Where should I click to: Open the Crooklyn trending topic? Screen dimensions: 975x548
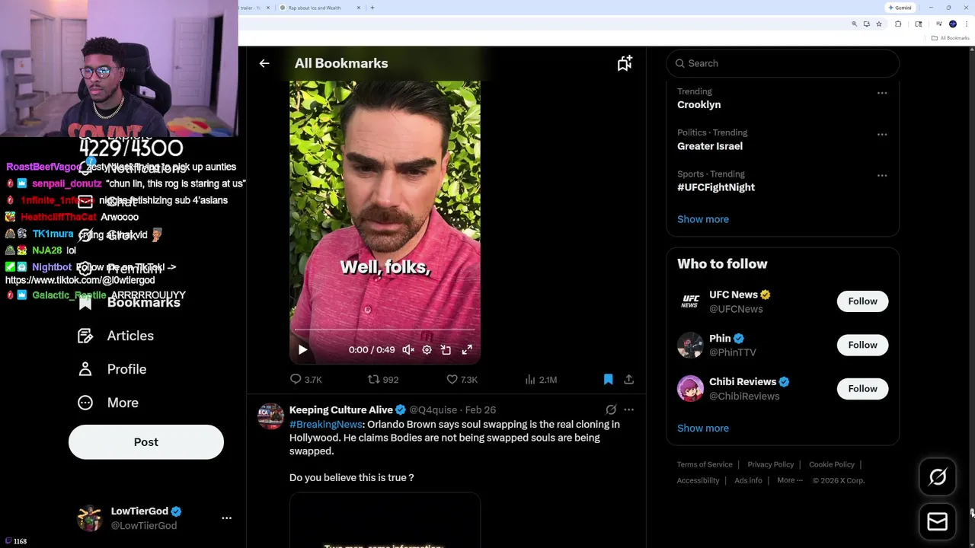(698, 104)
